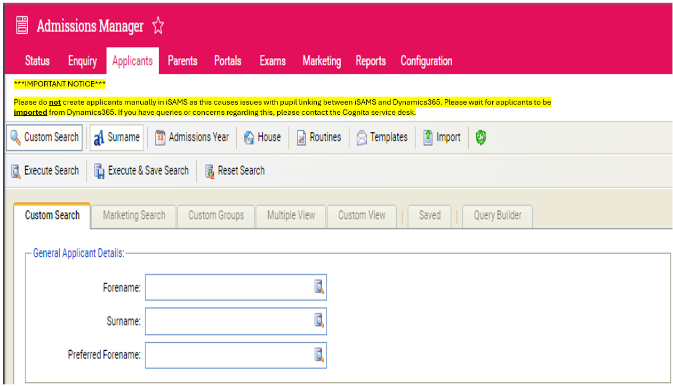Image resolution: width=673 pixels, height=386 pixels.
Task: Open the Configuration menu
Action: pyautogui.click(x=426, y=61)
